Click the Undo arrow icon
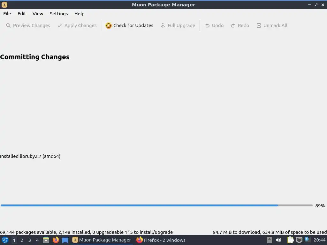Screen dimensions: 327x245 [207, 26]
